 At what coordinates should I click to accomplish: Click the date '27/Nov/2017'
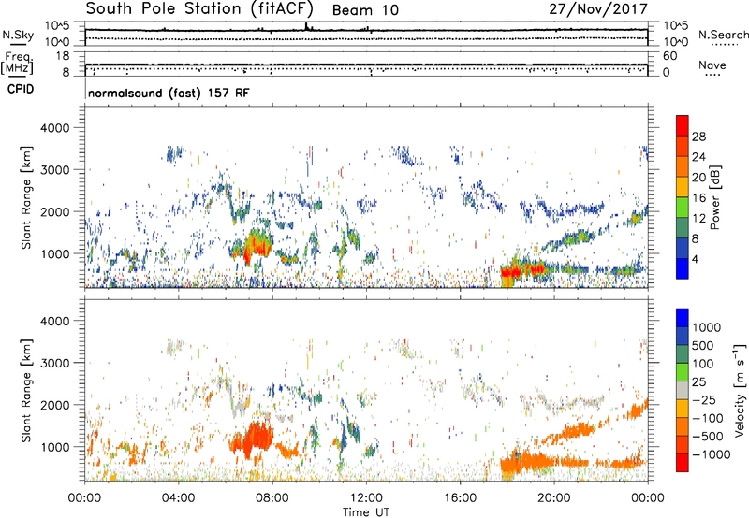coord(598,8)
